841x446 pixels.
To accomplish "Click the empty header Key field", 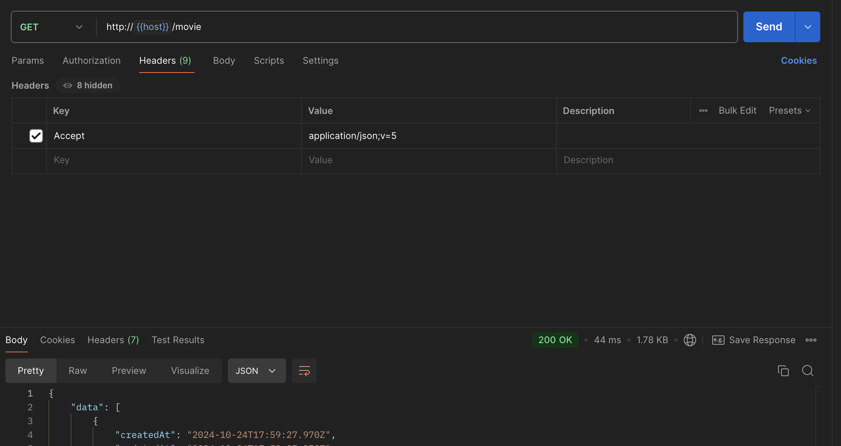I will (x=173, y=160).
